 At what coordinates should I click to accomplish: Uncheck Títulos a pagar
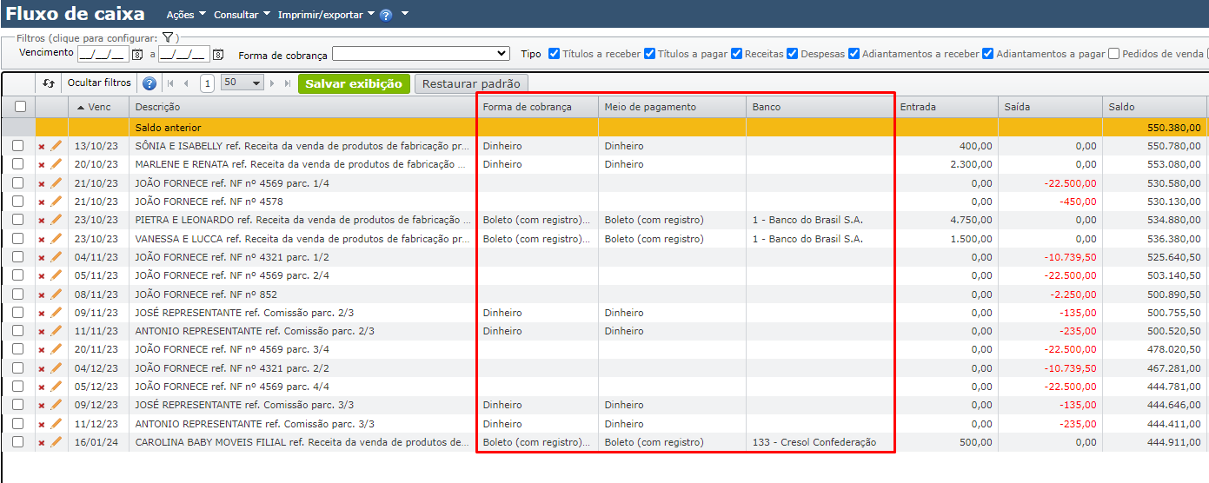coord(649,54)
